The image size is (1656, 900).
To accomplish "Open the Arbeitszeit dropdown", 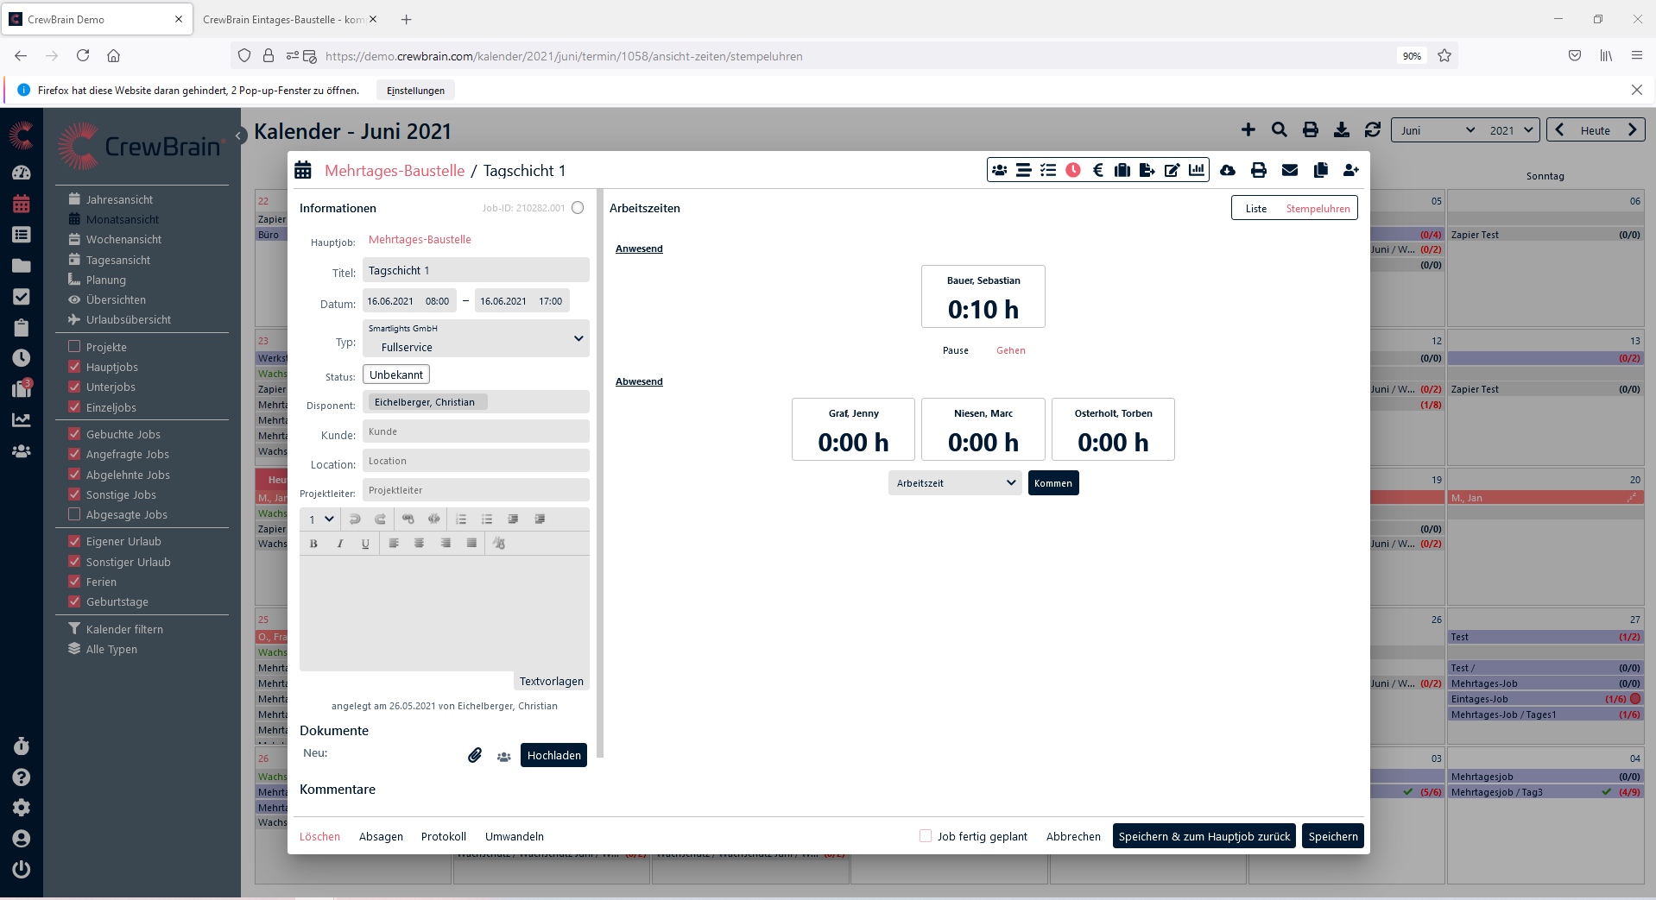I will coord(954,483).
